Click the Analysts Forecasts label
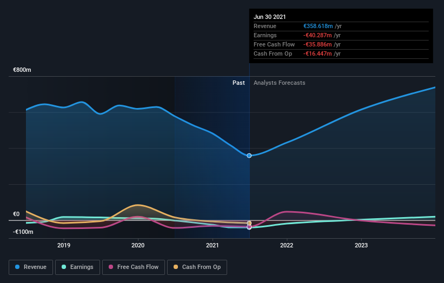Image resolution: width=444 pixels, height=283 pixels. pyautogui.click(x=280, y=83)
